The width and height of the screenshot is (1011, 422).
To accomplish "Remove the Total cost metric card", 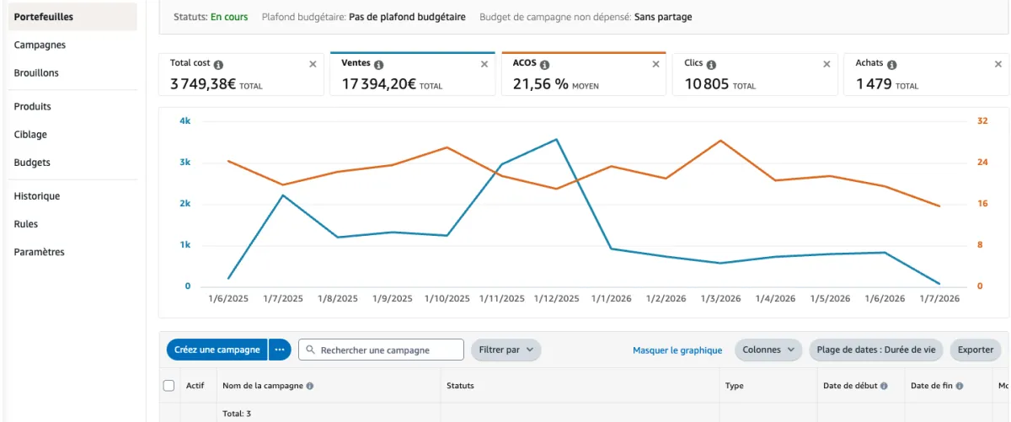I will tap(313, 64).
